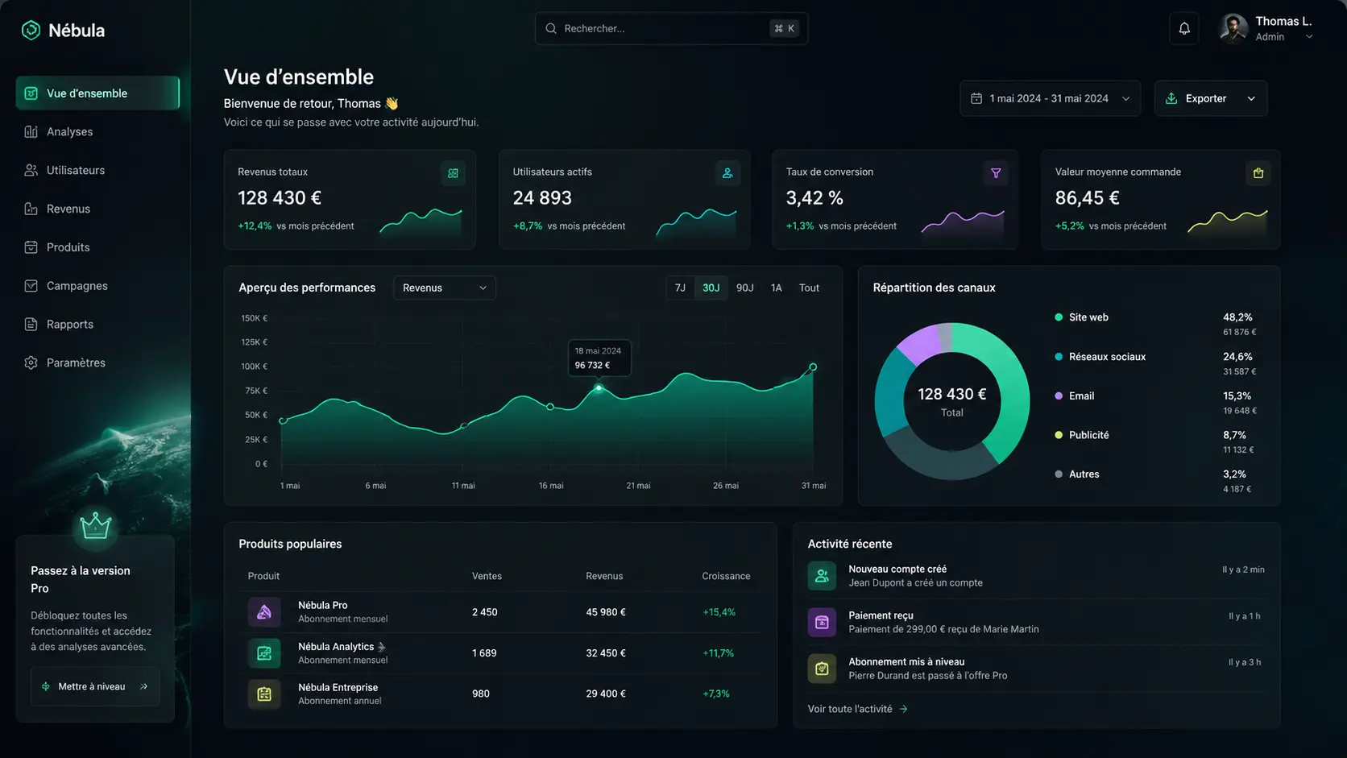Click Thomas L. profile avatar
1347x758 pixels.
(x=1233, y=29)
